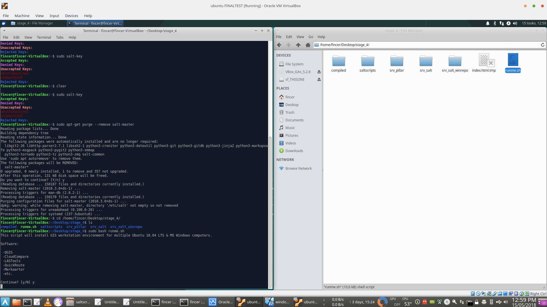Open the Terminal menu in the terminal menubar

[44, 37]
